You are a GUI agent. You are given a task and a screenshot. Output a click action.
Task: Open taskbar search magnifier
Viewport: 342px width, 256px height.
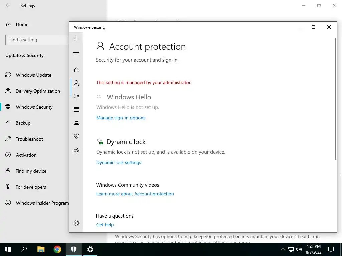24,249
